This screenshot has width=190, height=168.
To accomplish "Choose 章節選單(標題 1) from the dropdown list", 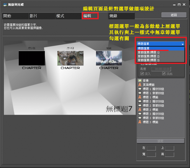I will [x=148, y=52].
